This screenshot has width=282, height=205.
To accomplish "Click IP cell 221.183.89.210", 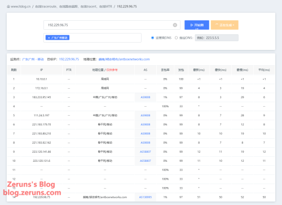I will click(x=41, y=134).
